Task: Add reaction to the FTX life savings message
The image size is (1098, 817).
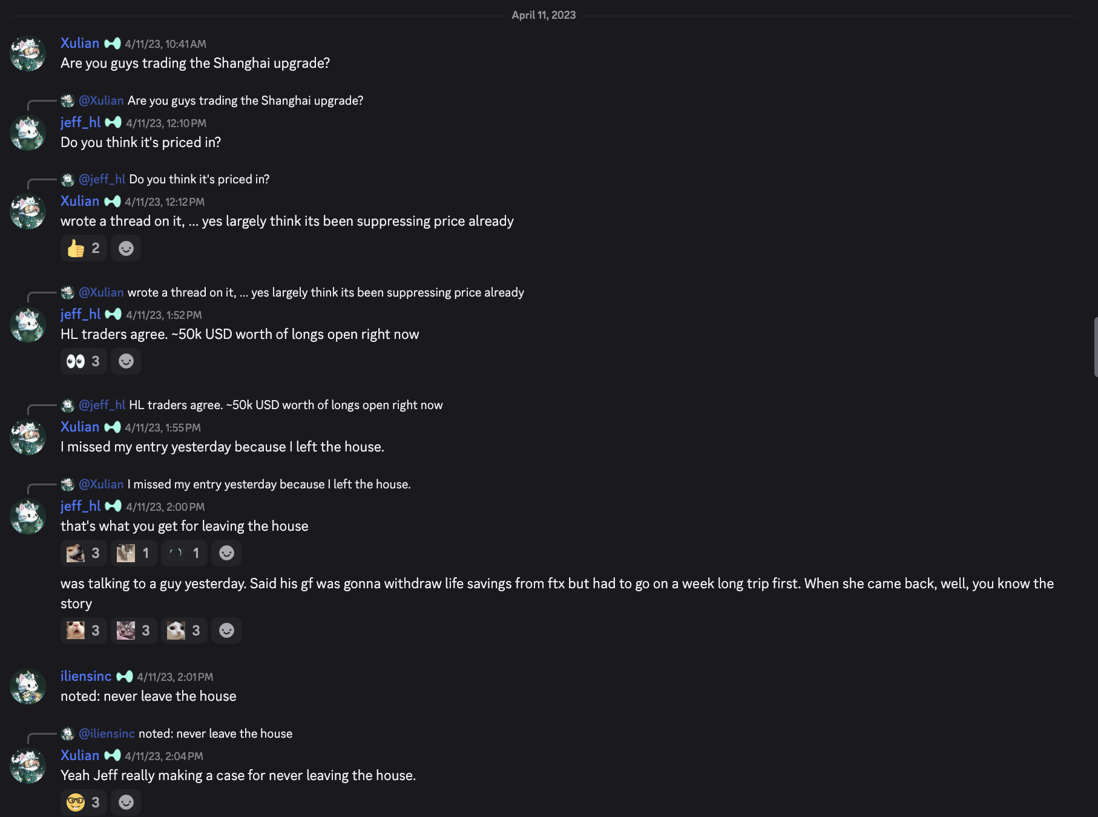Action: point(226,631)
